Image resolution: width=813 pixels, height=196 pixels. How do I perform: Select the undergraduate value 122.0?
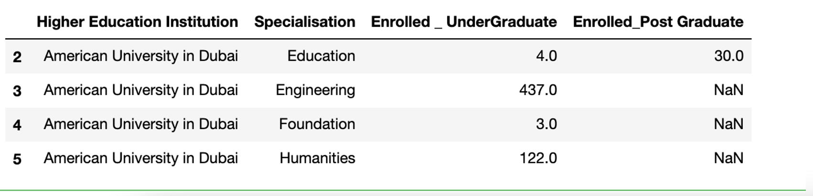pos(538,158)
